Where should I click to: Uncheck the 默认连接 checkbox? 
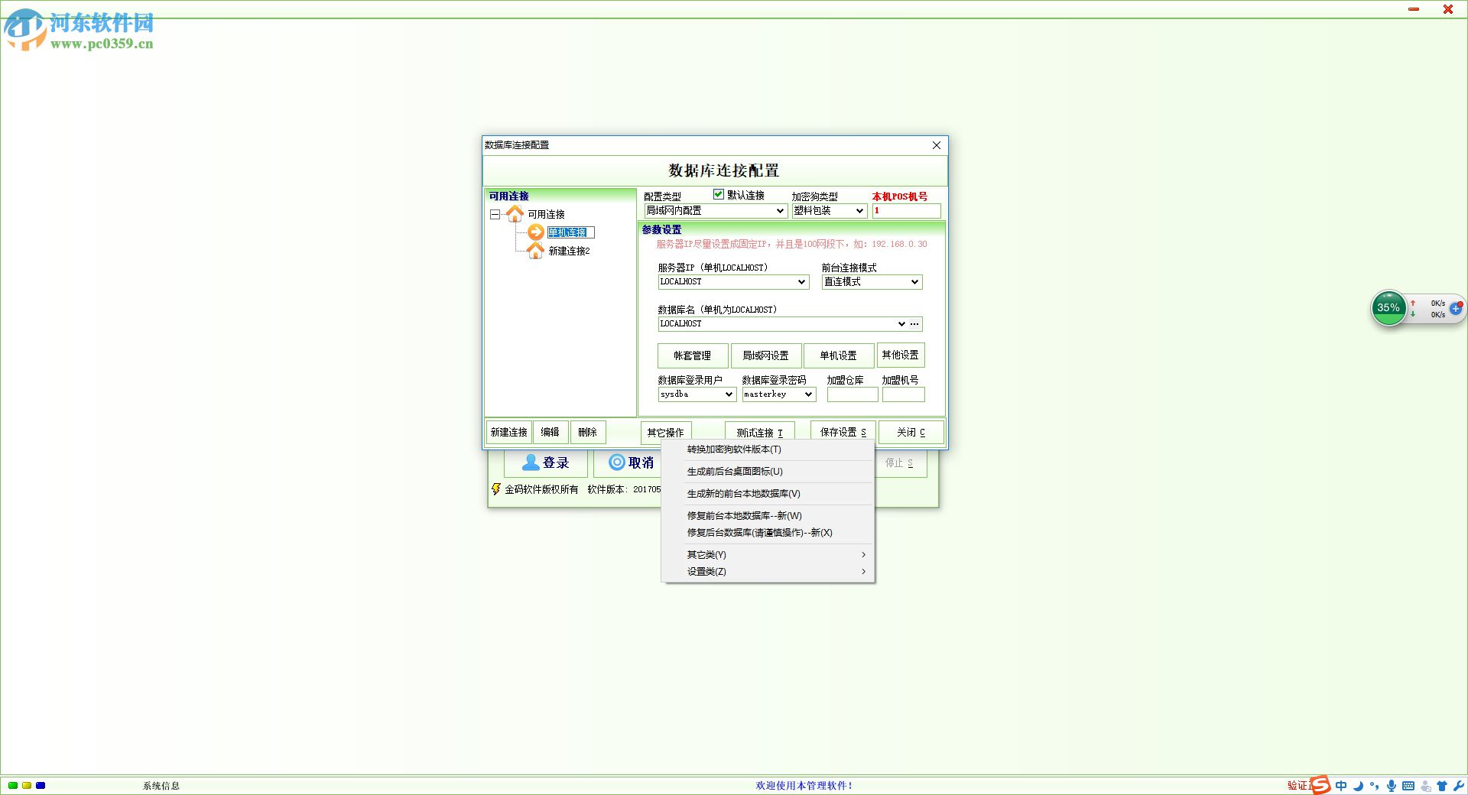pos(718,195)
